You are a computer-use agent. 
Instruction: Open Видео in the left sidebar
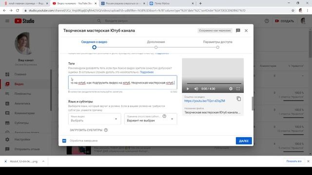coord(19,84)
